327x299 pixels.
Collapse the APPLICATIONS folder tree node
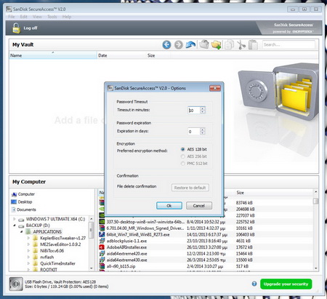(22, 231)
